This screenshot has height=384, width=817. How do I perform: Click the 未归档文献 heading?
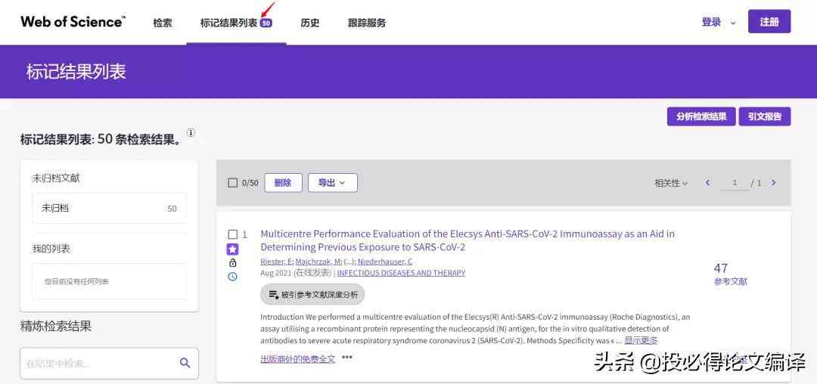[56, 178]
